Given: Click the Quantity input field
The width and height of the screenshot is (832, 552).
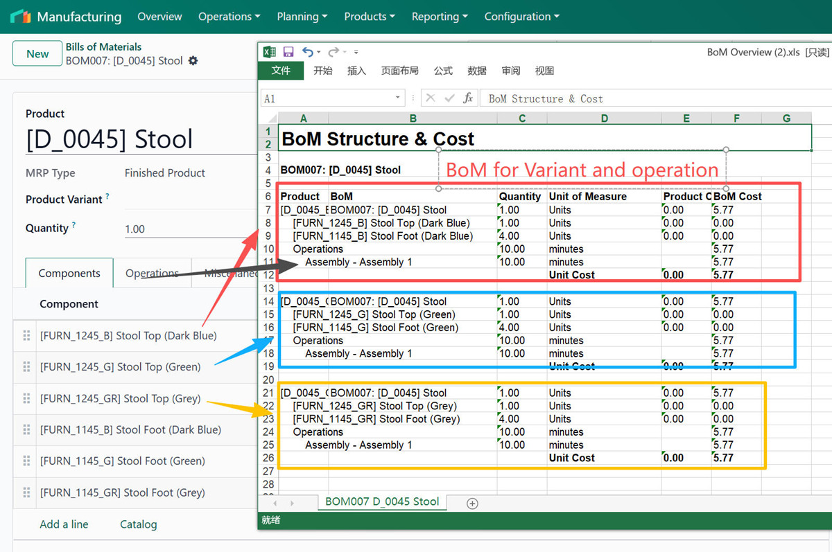Looking at the screenshot, I should (187, 229).
